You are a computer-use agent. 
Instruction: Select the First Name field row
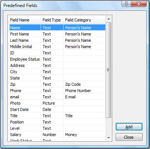click(x=57, y=34)
